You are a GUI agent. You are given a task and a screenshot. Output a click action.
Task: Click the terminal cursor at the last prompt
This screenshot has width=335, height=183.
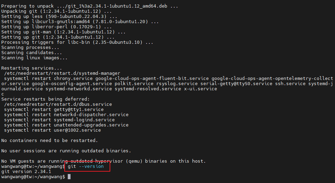69,176
